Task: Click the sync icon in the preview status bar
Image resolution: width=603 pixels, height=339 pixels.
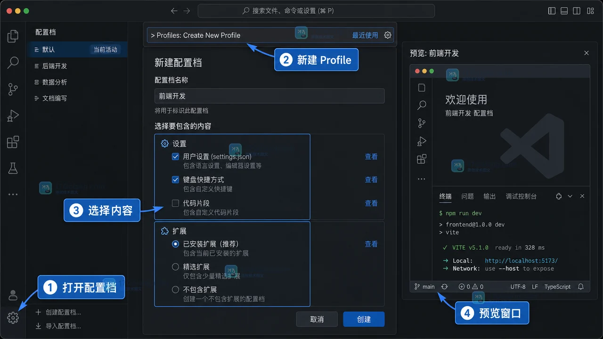Action: (x=444, y=287)
